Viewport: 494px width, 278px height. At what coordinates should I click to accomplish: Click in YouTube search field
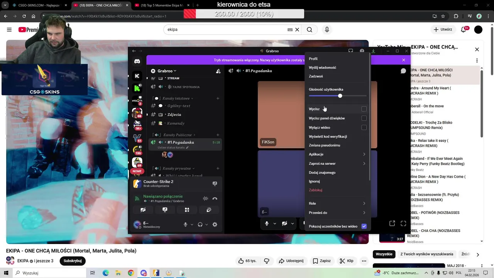[226, 29]
